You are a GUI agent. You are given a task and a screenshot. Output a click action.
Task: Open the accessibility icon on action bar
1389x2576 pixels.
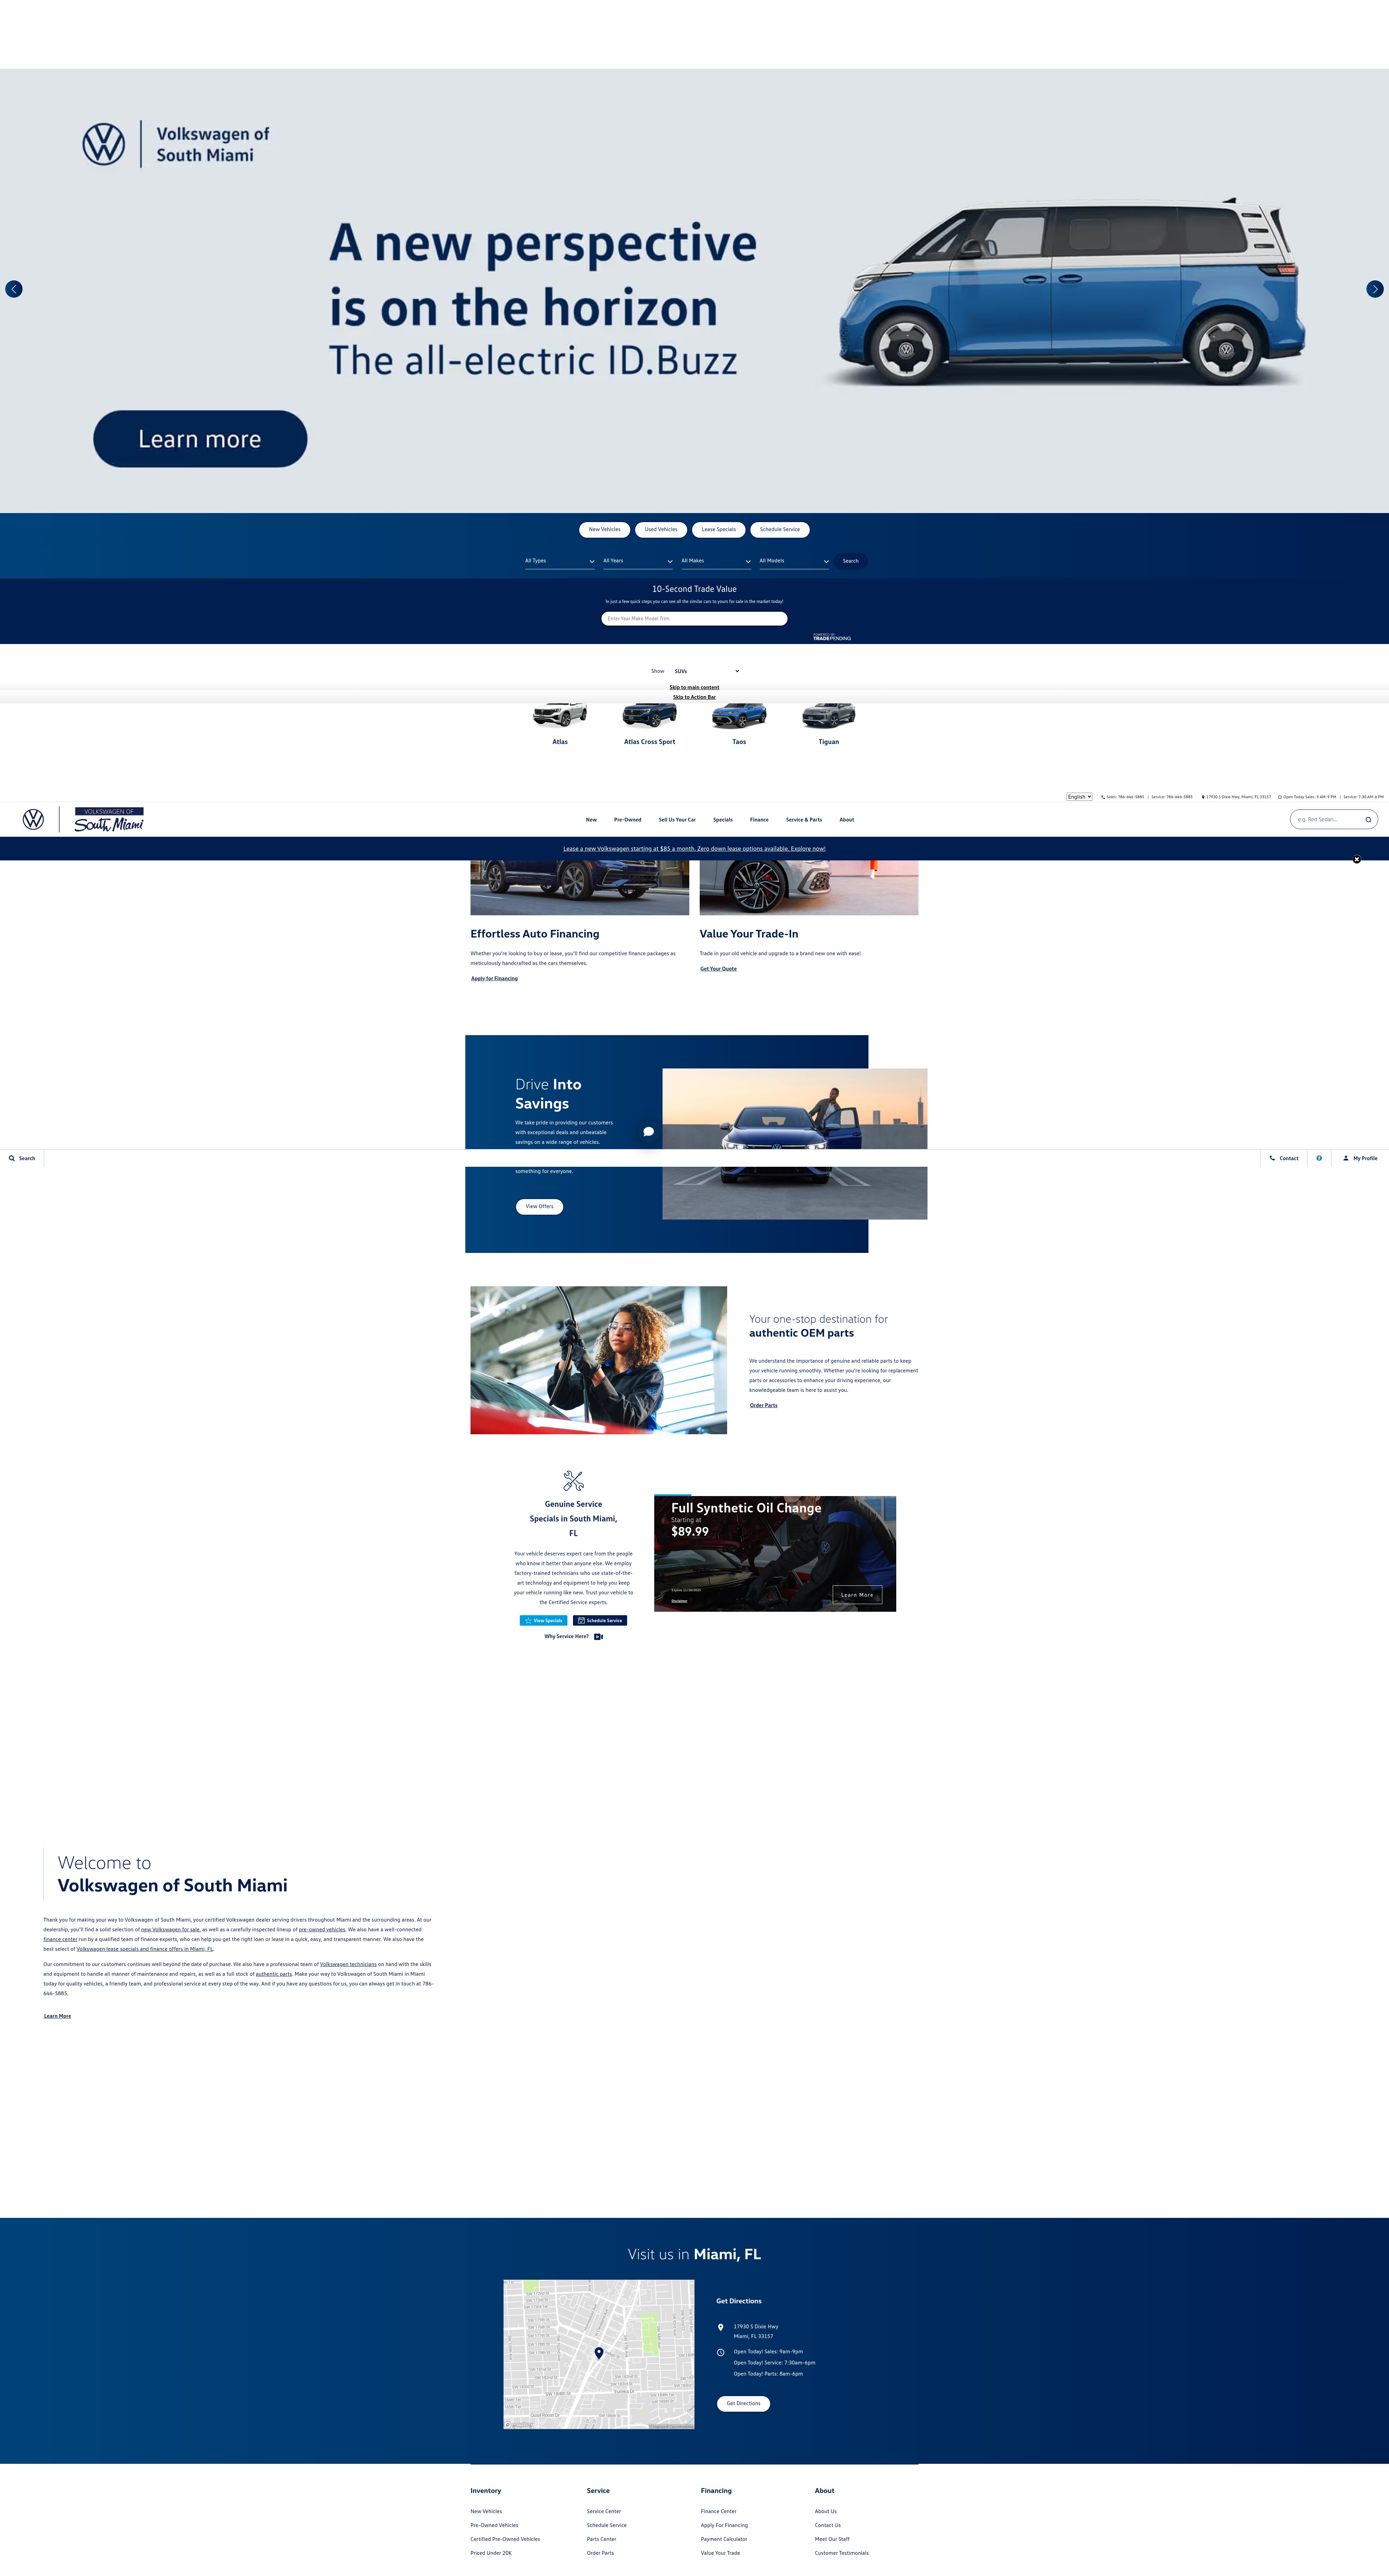pos(1319,1158)
